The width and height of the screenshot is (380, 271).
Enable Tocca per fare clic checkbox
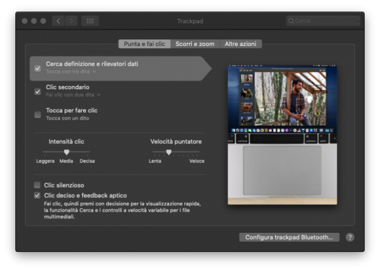(37, 114)
